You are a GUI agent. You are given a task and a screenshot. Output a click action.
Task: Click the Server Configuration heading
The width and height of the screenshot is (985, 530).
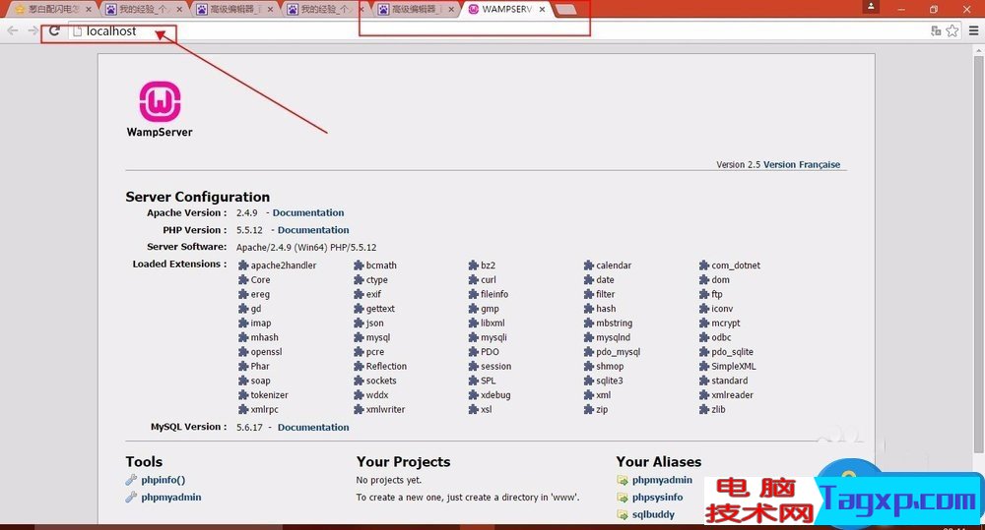(x=197, y=197)
